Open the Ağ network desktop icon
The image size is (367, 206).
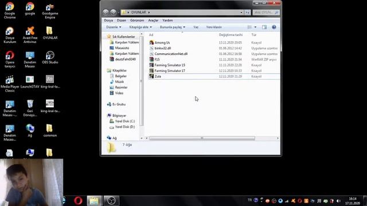[x=30, y=130]
